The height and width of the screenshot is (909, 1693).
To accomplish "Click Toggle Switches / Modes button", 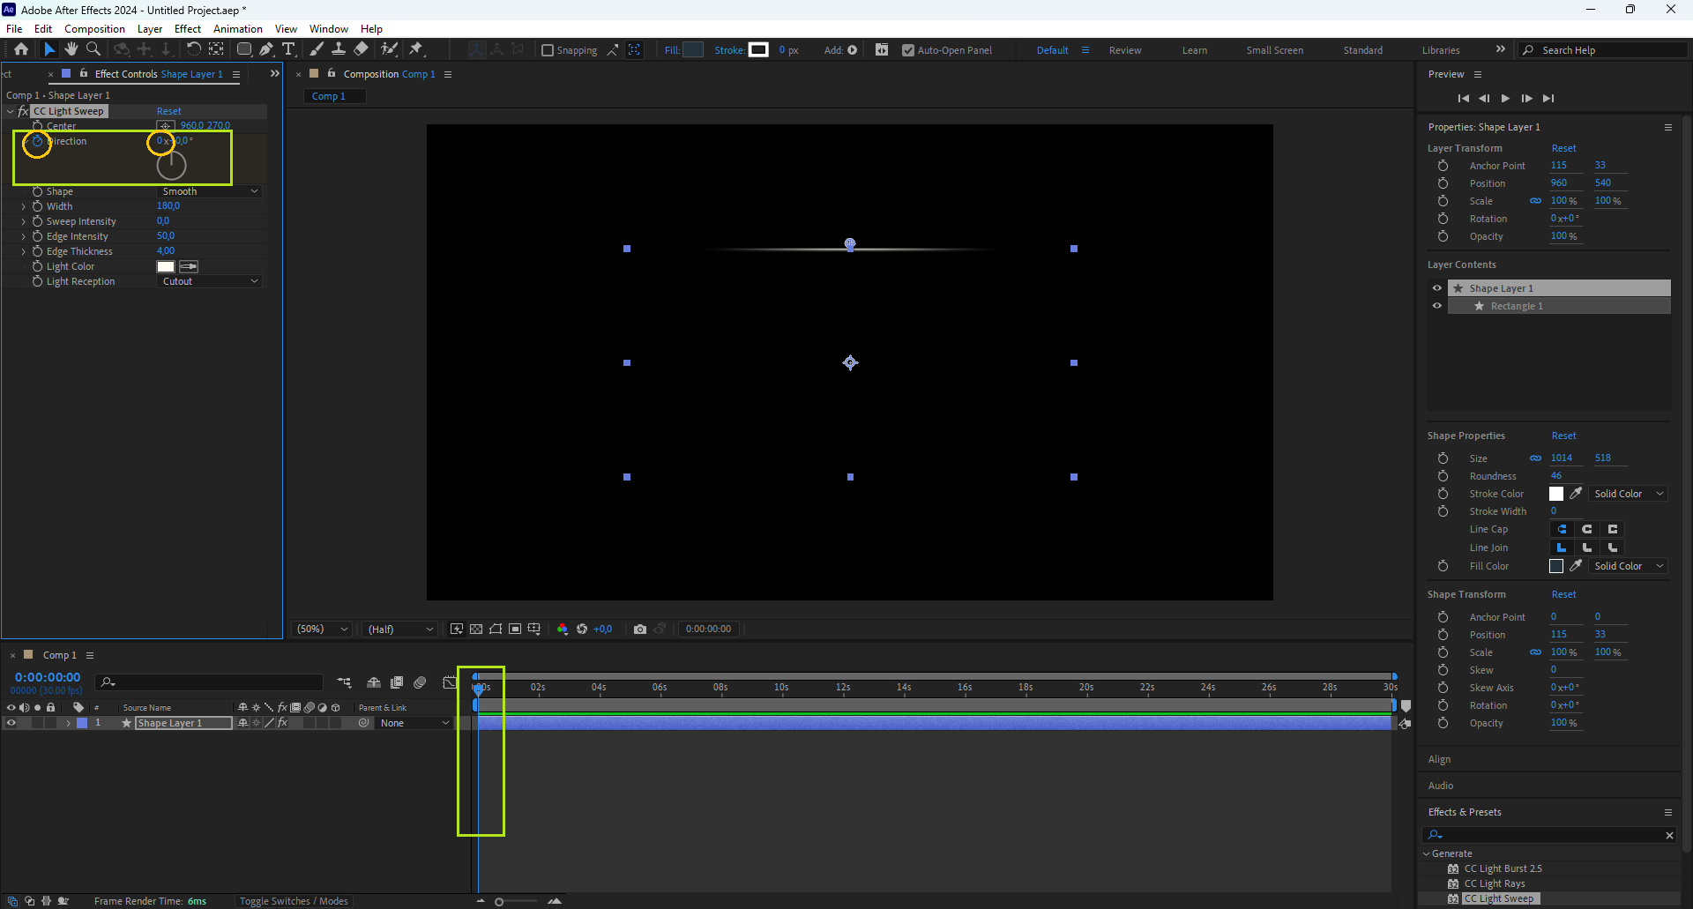I will click(294, 901).
